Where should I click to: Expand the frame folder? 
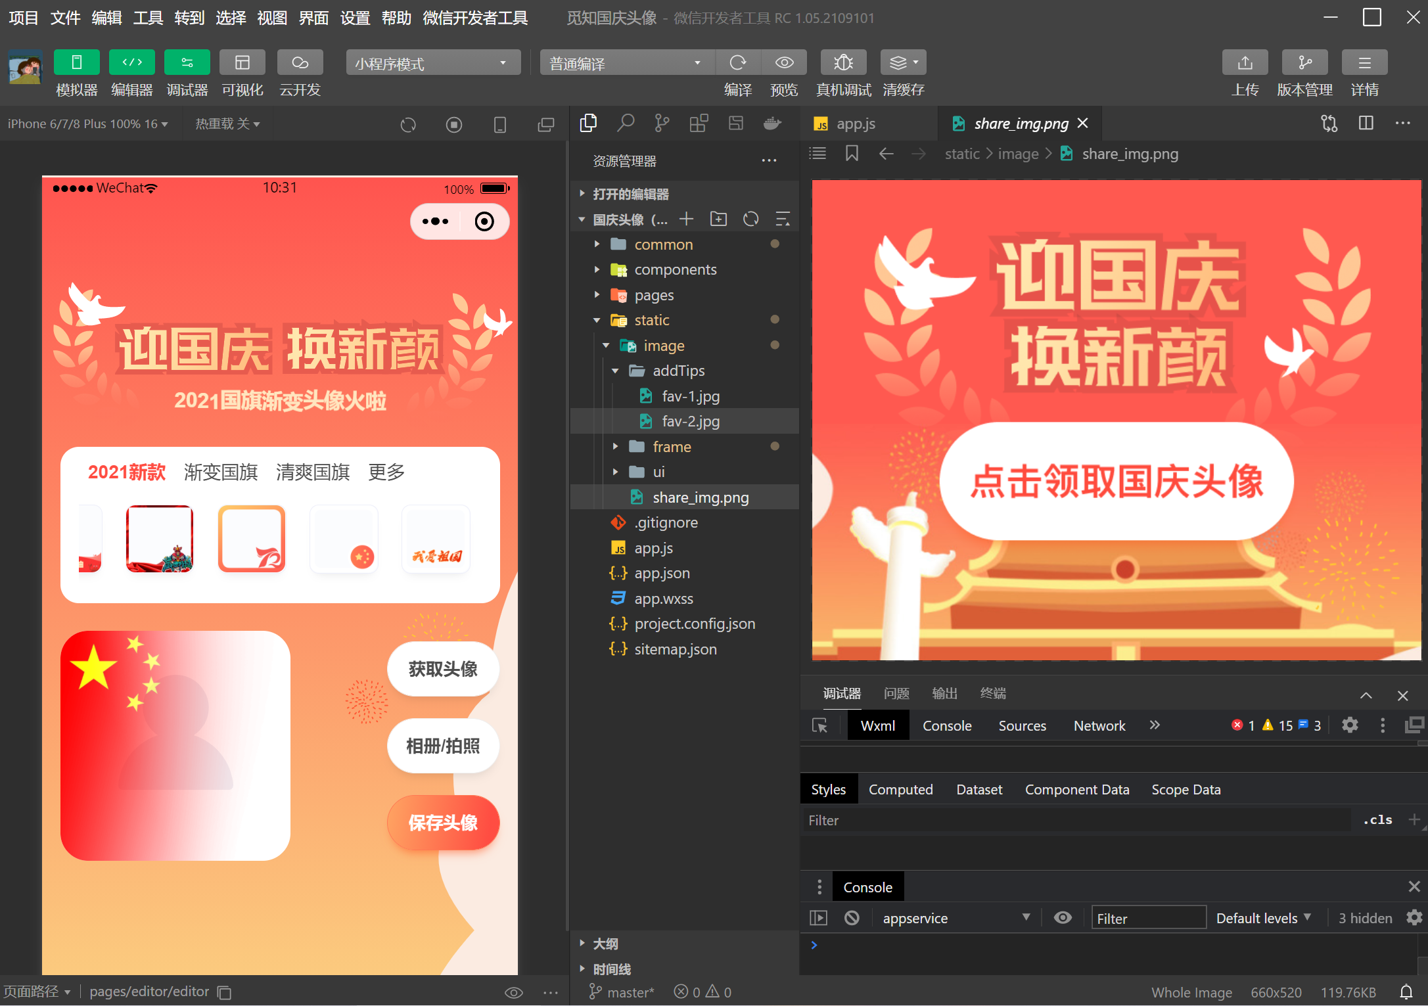point(685,447)
